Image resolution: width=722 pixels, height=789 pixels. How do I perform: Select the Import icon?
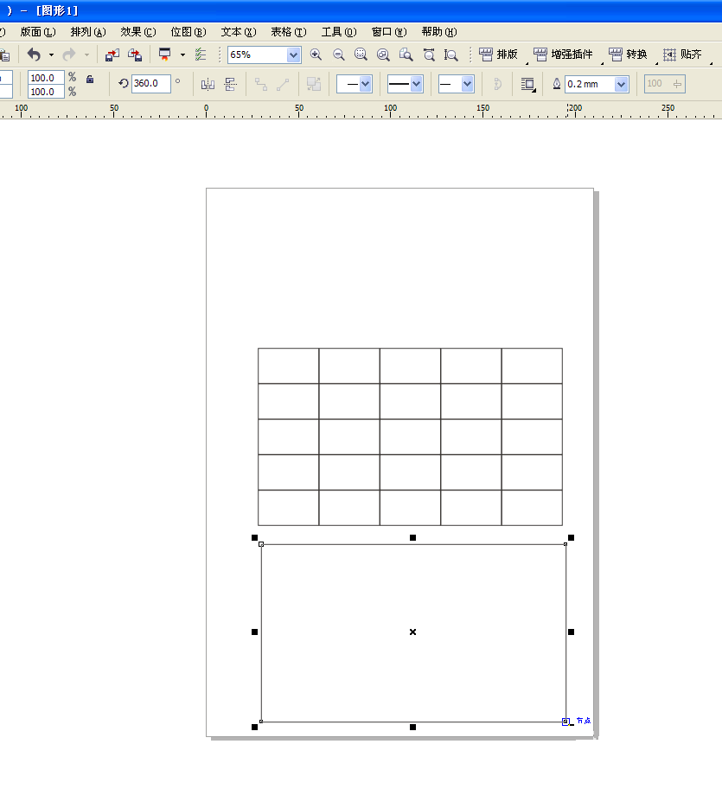[112, 55]
